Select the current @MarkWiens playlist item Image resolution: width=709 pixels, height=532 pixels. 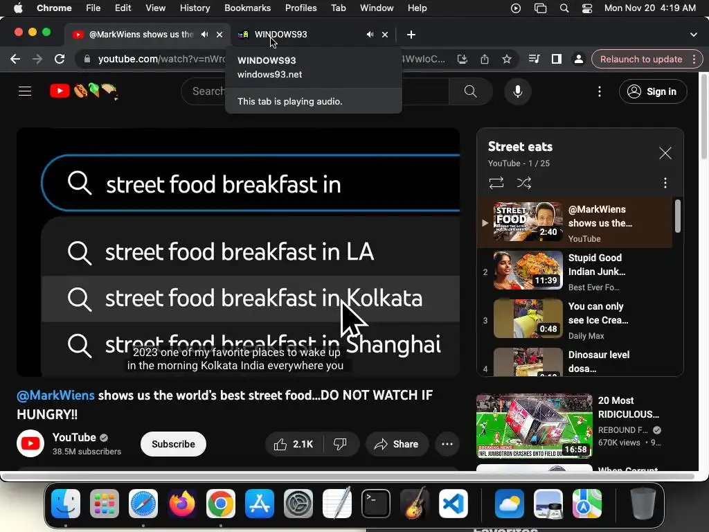tap(575, 222)
